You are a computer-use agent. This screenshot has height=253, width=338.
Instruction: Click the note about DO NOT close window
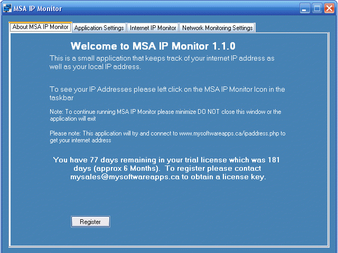165,115
